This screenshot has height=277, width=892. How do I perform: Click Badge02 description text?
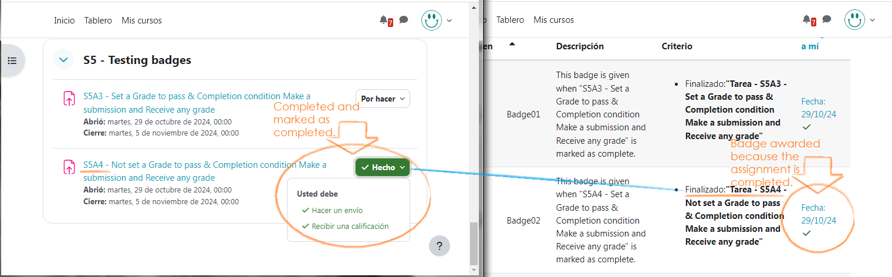(601, 221)
